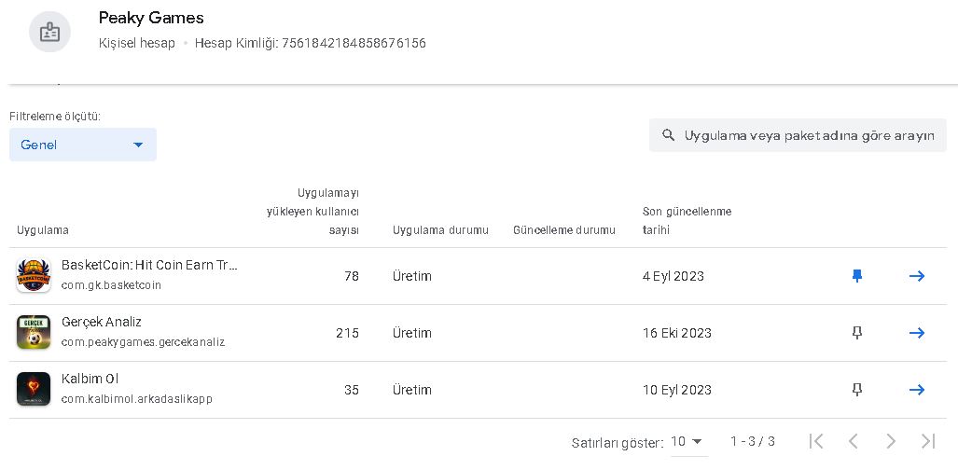Click the search magnifier icon
Viewport: 958px width, 470px height.
click(x=669, y=135)
